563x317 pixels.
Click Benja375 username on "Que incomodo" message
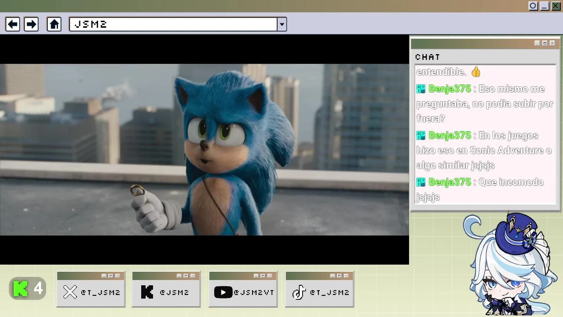tap(450, 182)
